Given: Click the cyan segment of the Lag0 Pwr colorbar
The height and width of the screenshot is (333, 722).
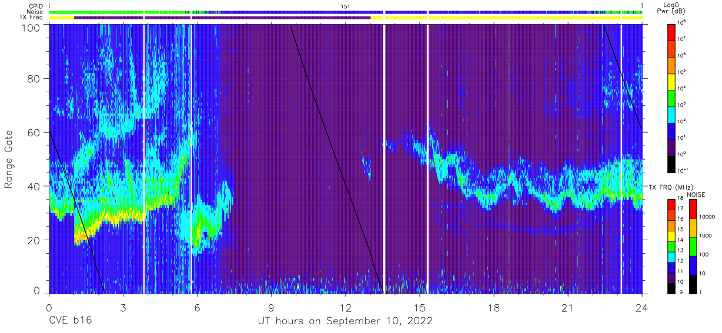Looking at the screenshot, I should click(x=671, y=113).
